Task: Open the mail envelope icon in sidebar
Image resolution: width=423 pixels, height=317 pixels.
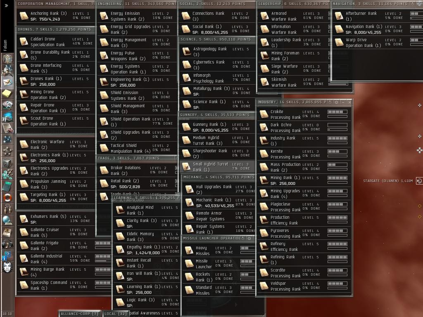Action: click(x=7, y=82)
